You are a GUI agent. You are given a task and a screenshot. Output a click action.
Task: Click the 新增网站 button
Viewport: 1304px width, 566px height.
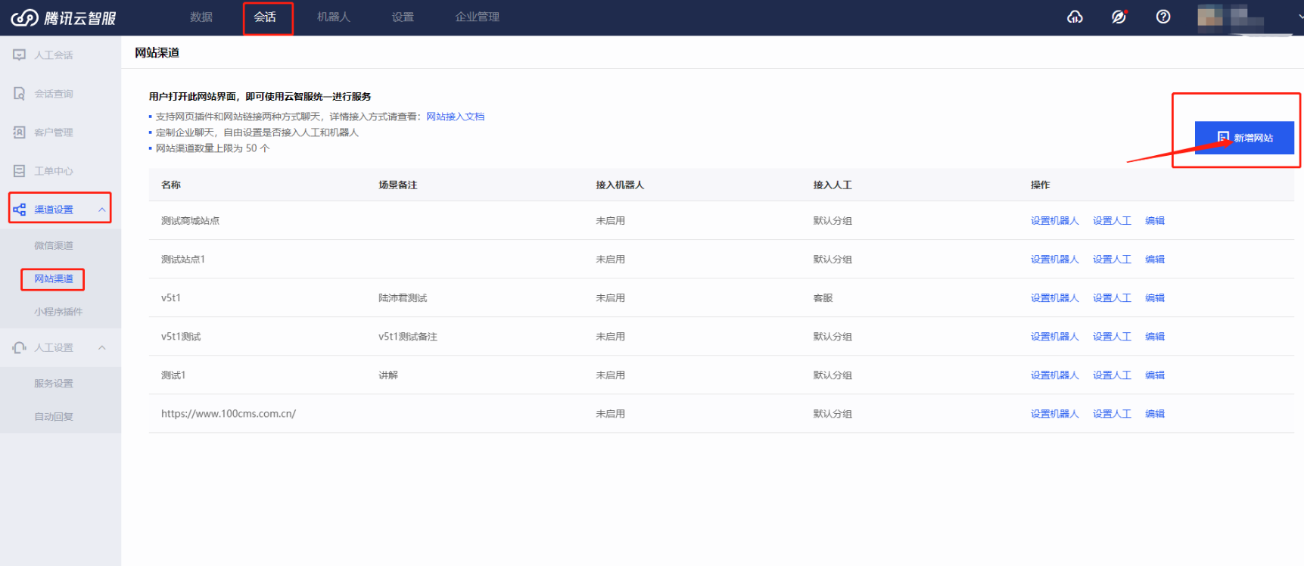point(1244,138)
